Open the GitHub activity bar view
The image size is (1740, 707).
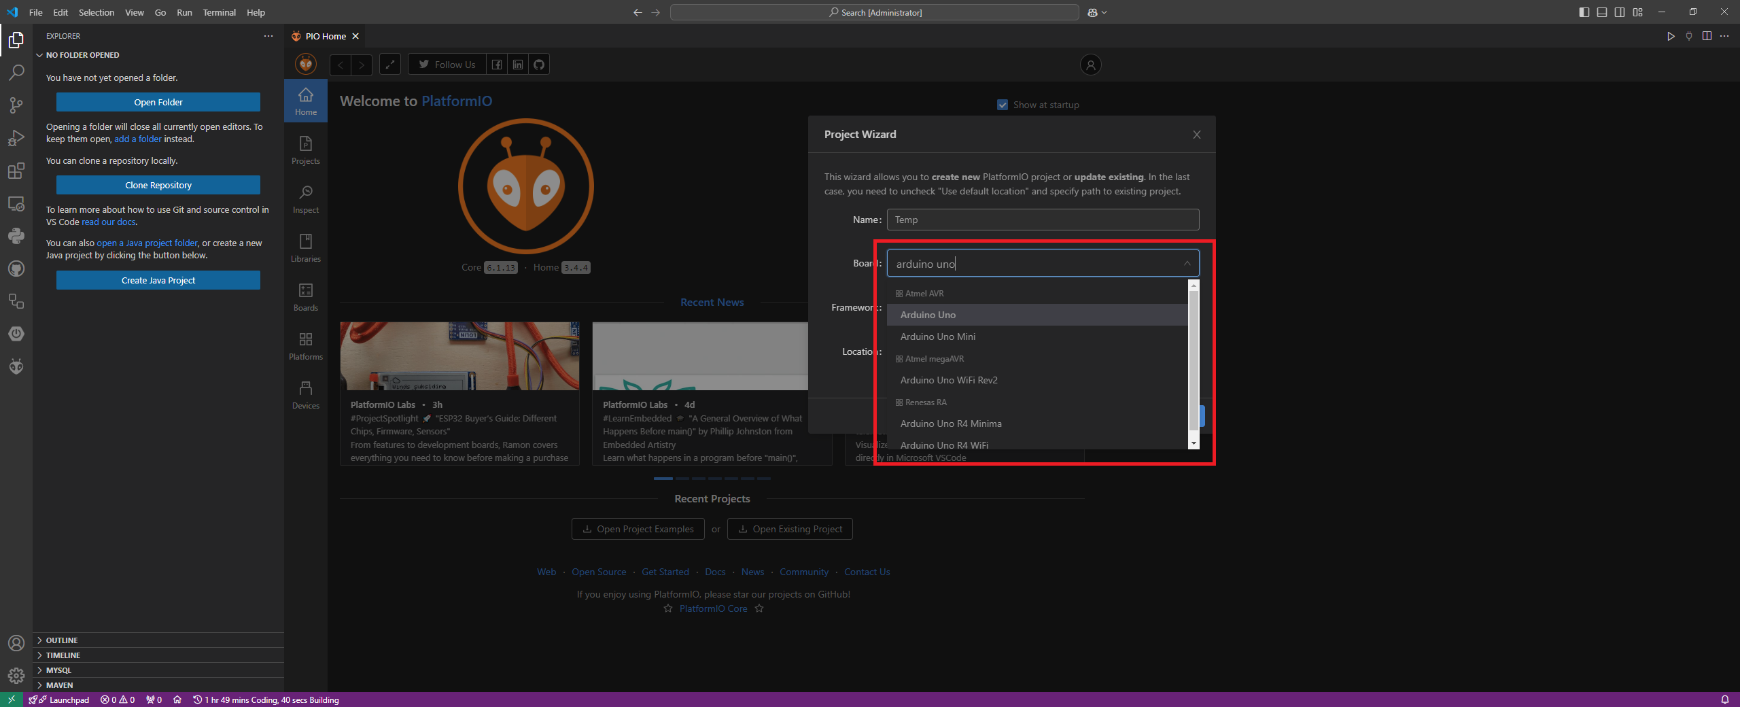coord(16,269)
